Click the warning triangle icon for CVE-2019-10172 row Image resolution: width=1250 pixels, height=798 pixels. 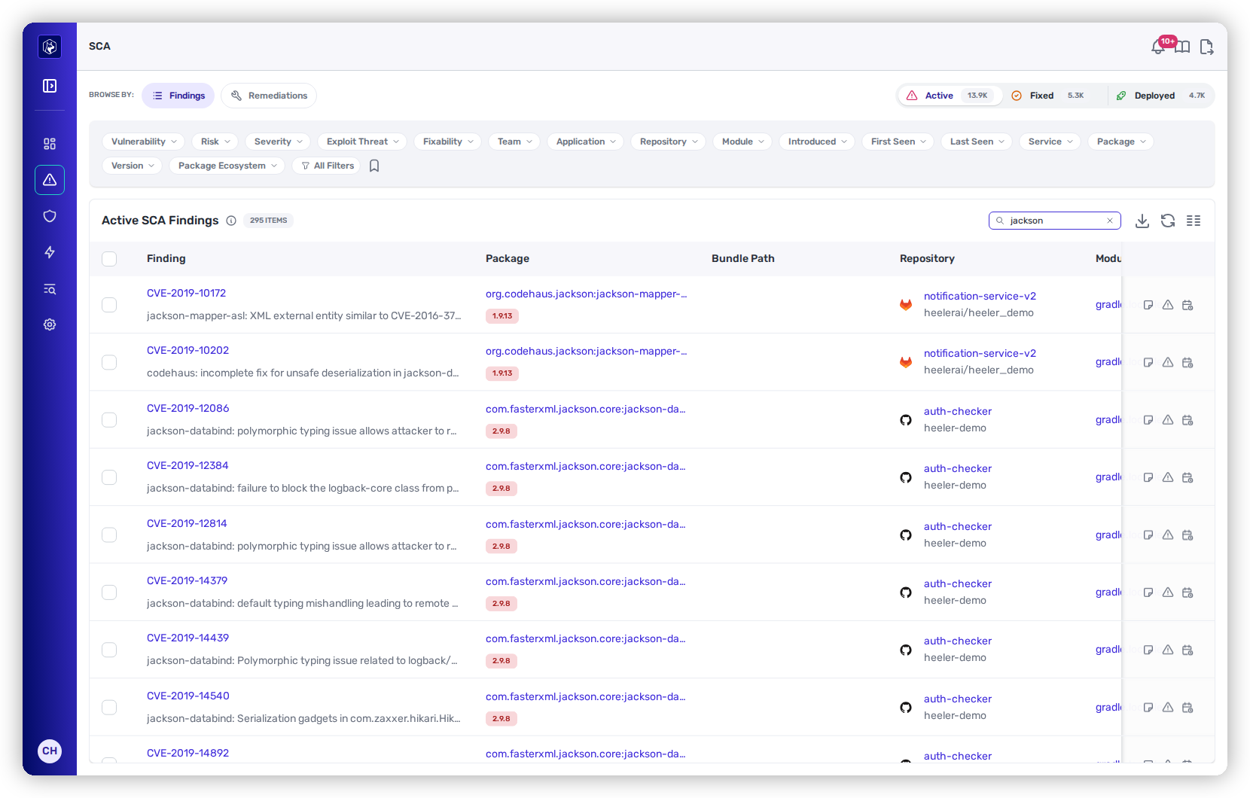coord(1168,305)
